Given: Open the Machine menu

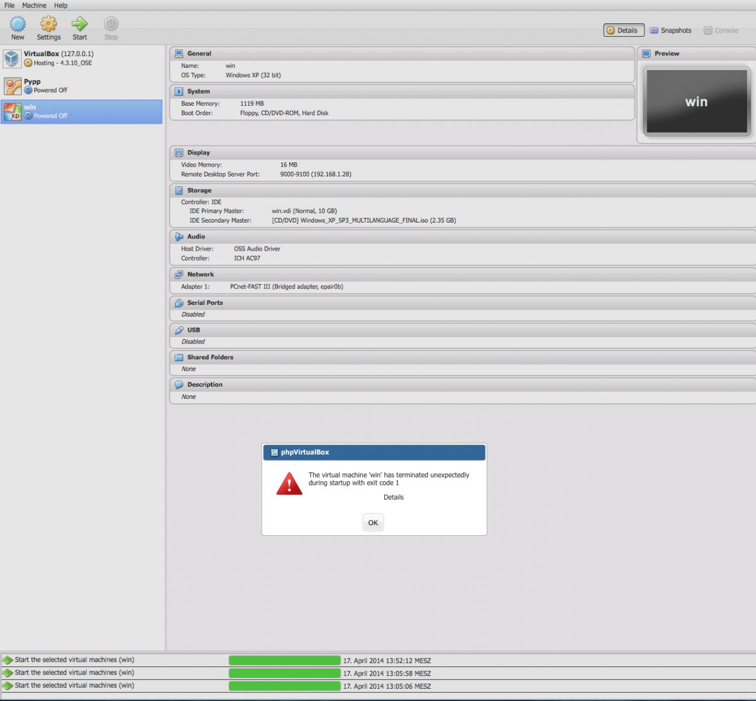Looking at the screenshot, I should click(x=34, y=5).
